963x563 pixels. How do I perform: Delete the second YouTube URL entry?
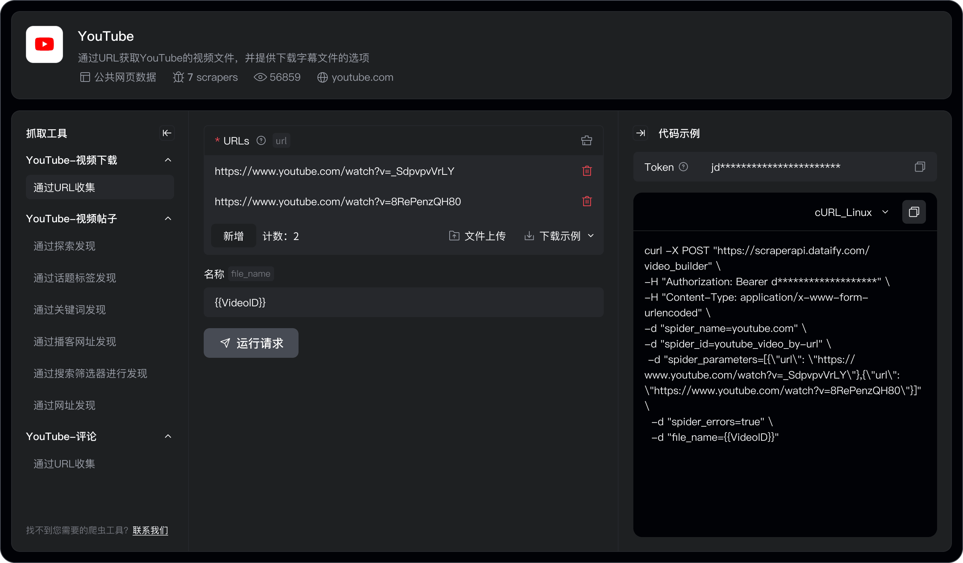click(587, 201)
